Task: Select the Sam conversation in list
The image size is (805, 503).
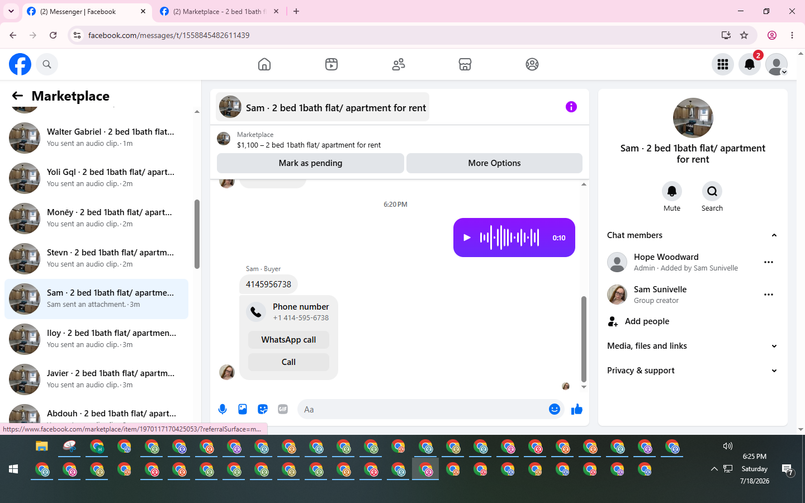Action: coord(96,299)
